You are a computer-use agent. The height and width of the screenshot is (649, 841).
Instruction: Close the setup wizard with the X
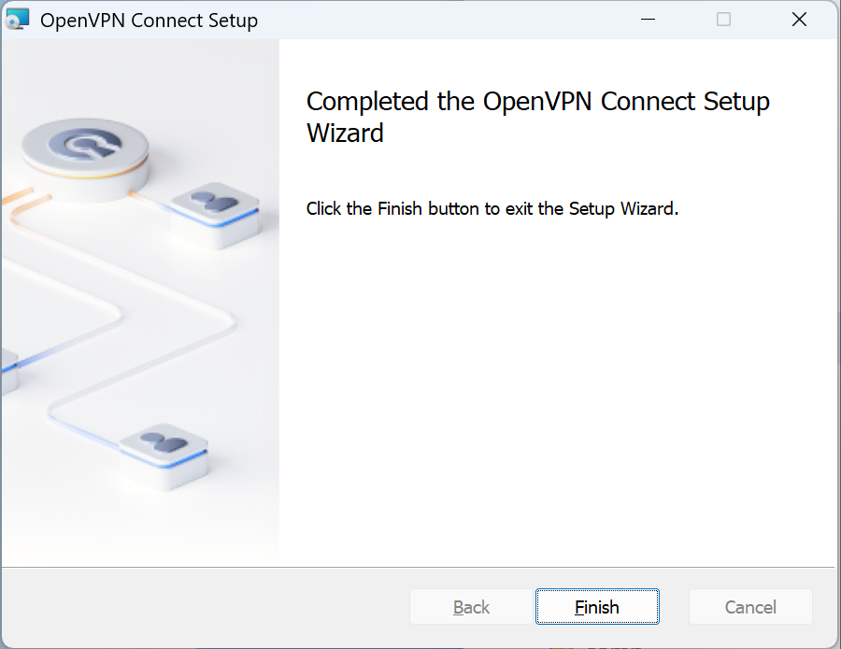point(799,20)
